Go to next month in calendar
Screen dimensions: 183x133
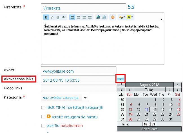[169, 90]
